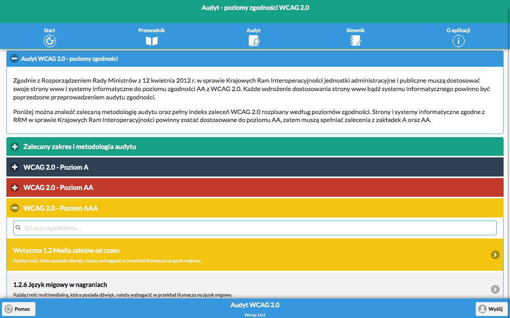Open Wytyczna 1.2 Media zależne od czasu

click(255, 255)
